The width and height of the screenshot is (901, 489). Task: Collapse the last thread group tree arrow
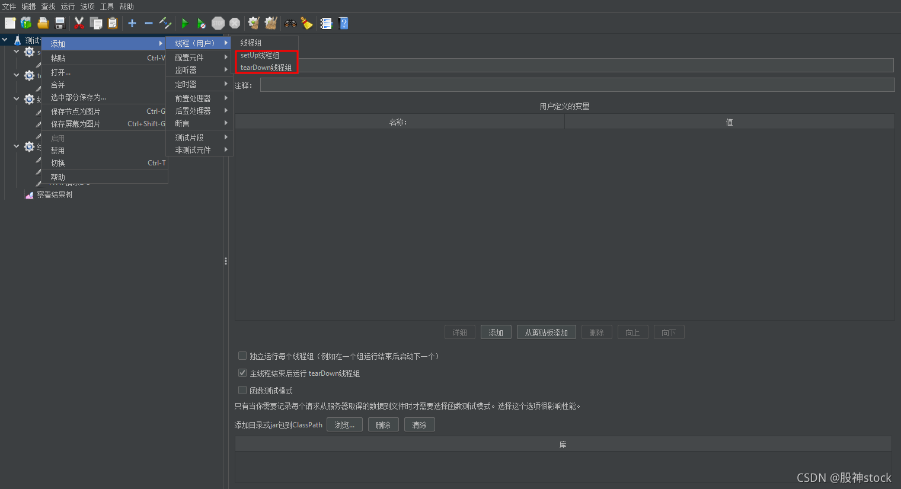(16, 146)
